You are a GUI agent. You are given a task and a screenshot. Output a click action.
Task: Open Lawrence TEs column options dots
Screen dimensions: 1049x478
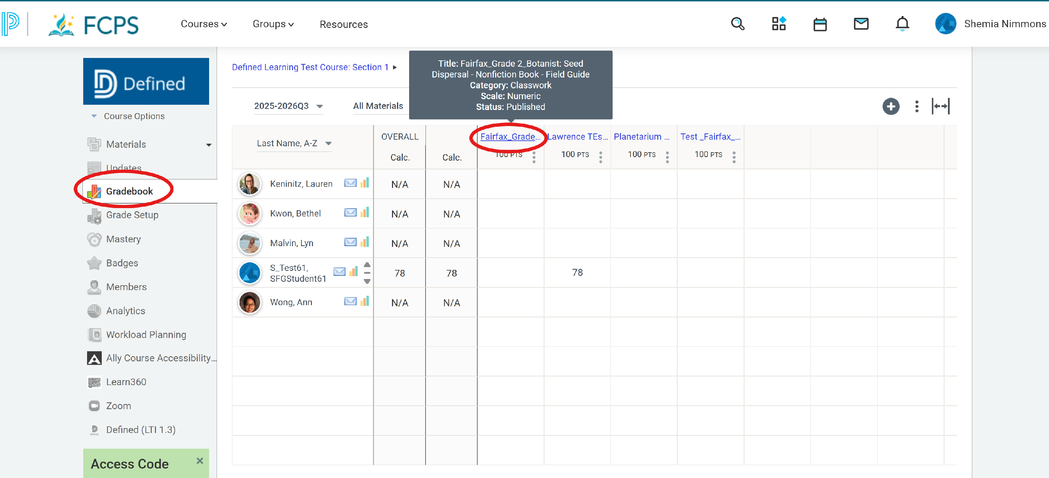(601, 157)
